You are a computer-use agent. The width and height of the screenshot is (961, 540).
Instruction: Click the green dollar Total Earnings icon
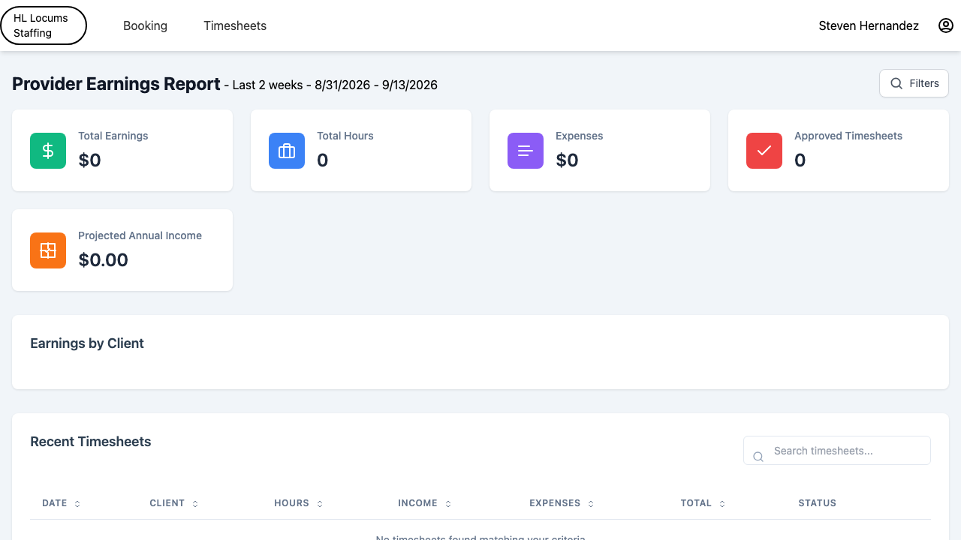48,151
